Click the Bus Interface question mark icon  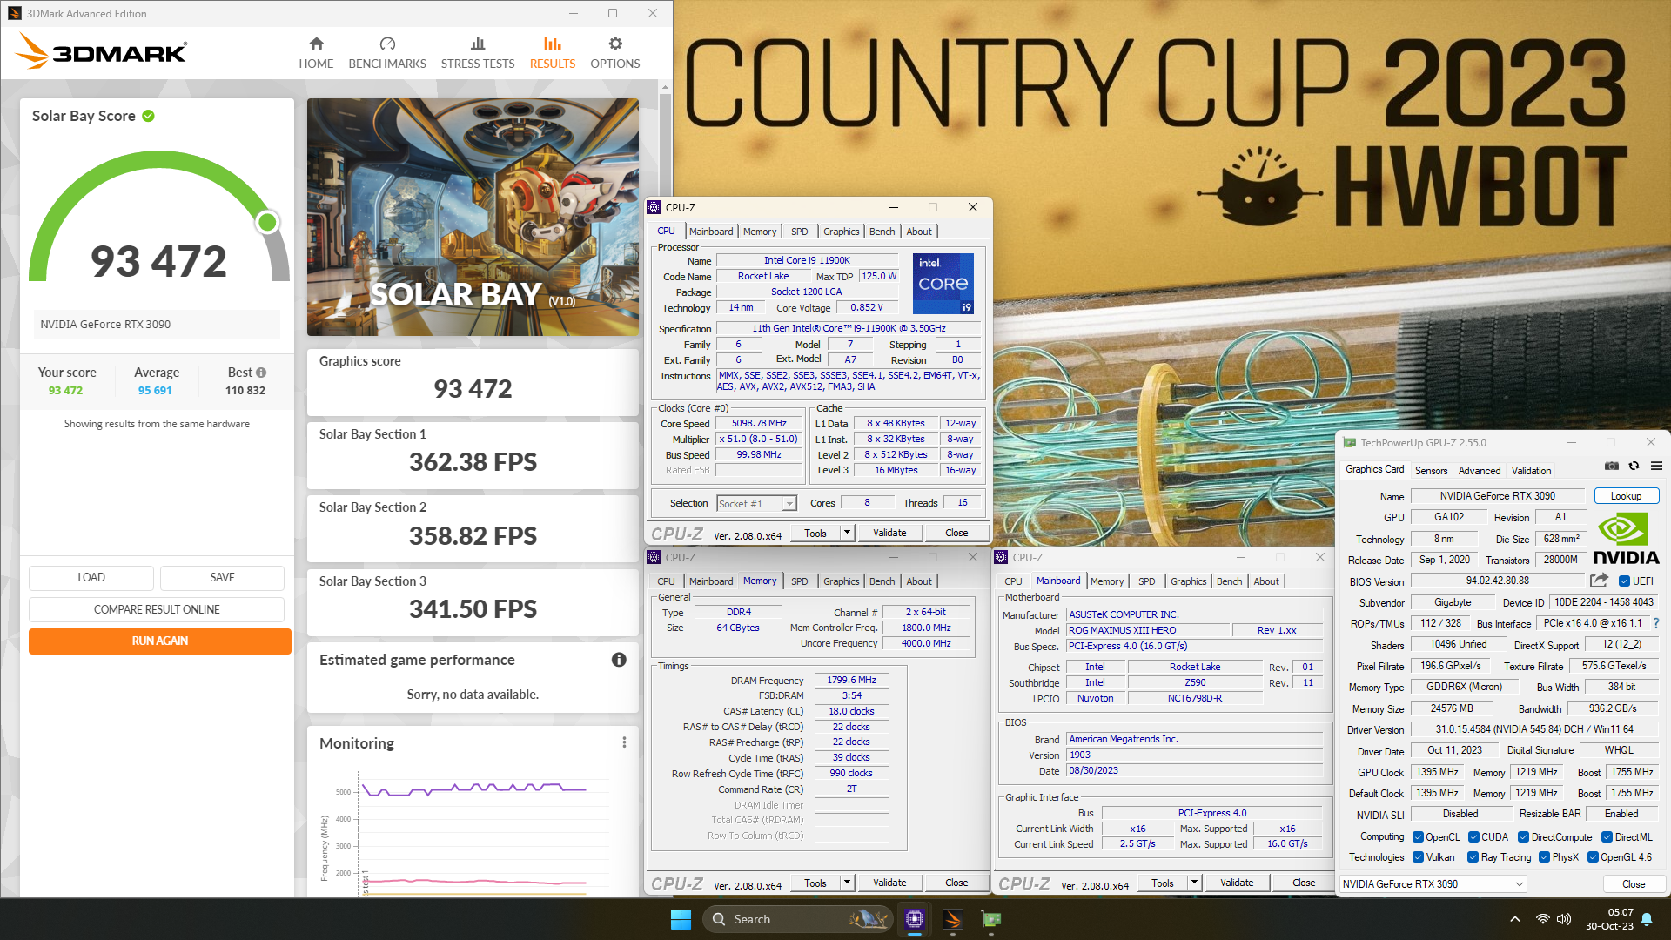click(1655, 623)
